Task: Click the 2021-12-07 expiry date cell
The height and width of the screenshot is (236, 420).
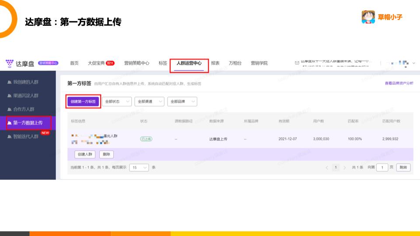Action: [288, 139]
